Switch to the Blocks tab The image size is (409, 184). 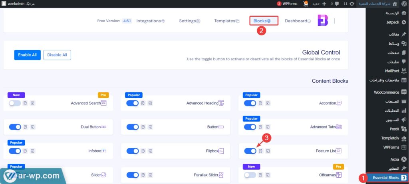[x=262, y=21]
